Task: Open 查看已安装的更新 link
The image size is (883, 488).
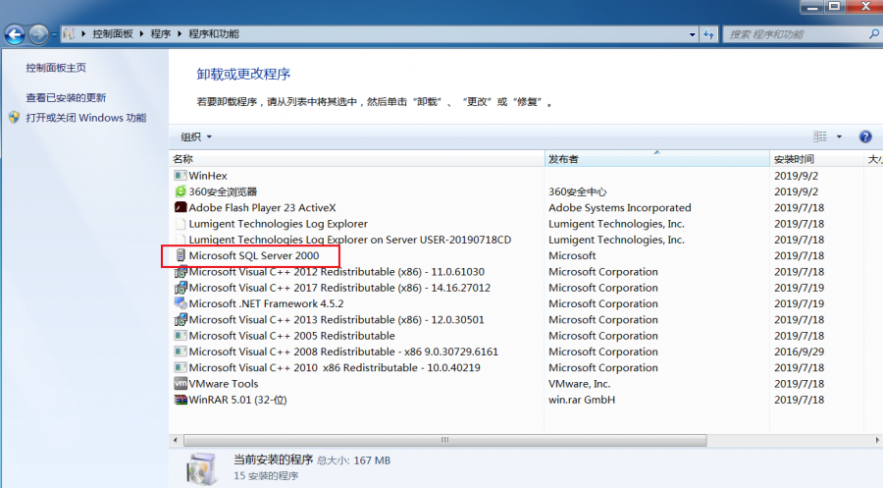Action: point(66,97)
